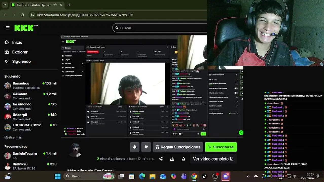Viewport: 324px width, 182px height.
Task: Click the browser back arrow
Action: (x=6, y=15)
